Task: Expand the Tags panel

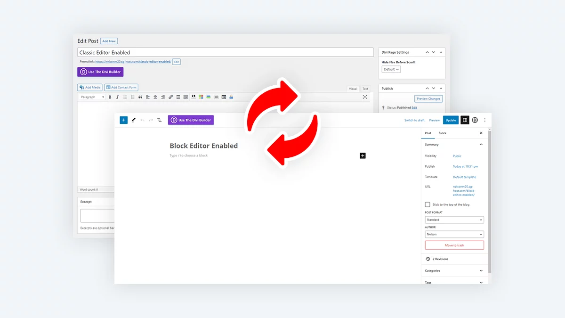Action: (455, 282)
